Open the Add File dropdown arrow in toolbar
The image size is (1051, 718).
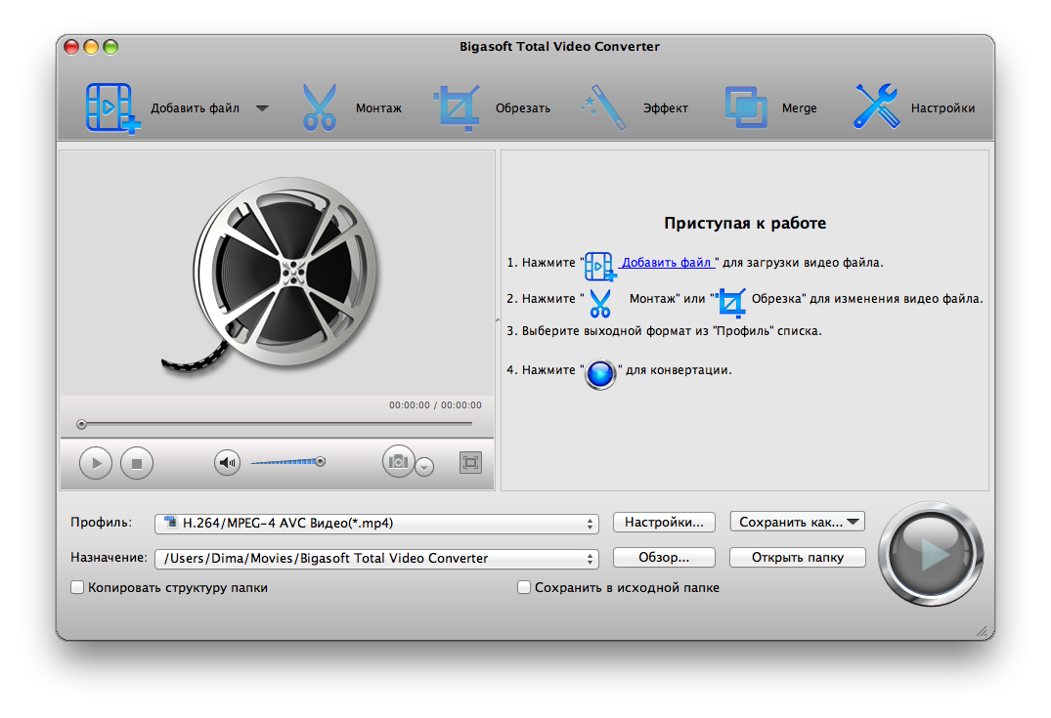click(x=263, y=107)
